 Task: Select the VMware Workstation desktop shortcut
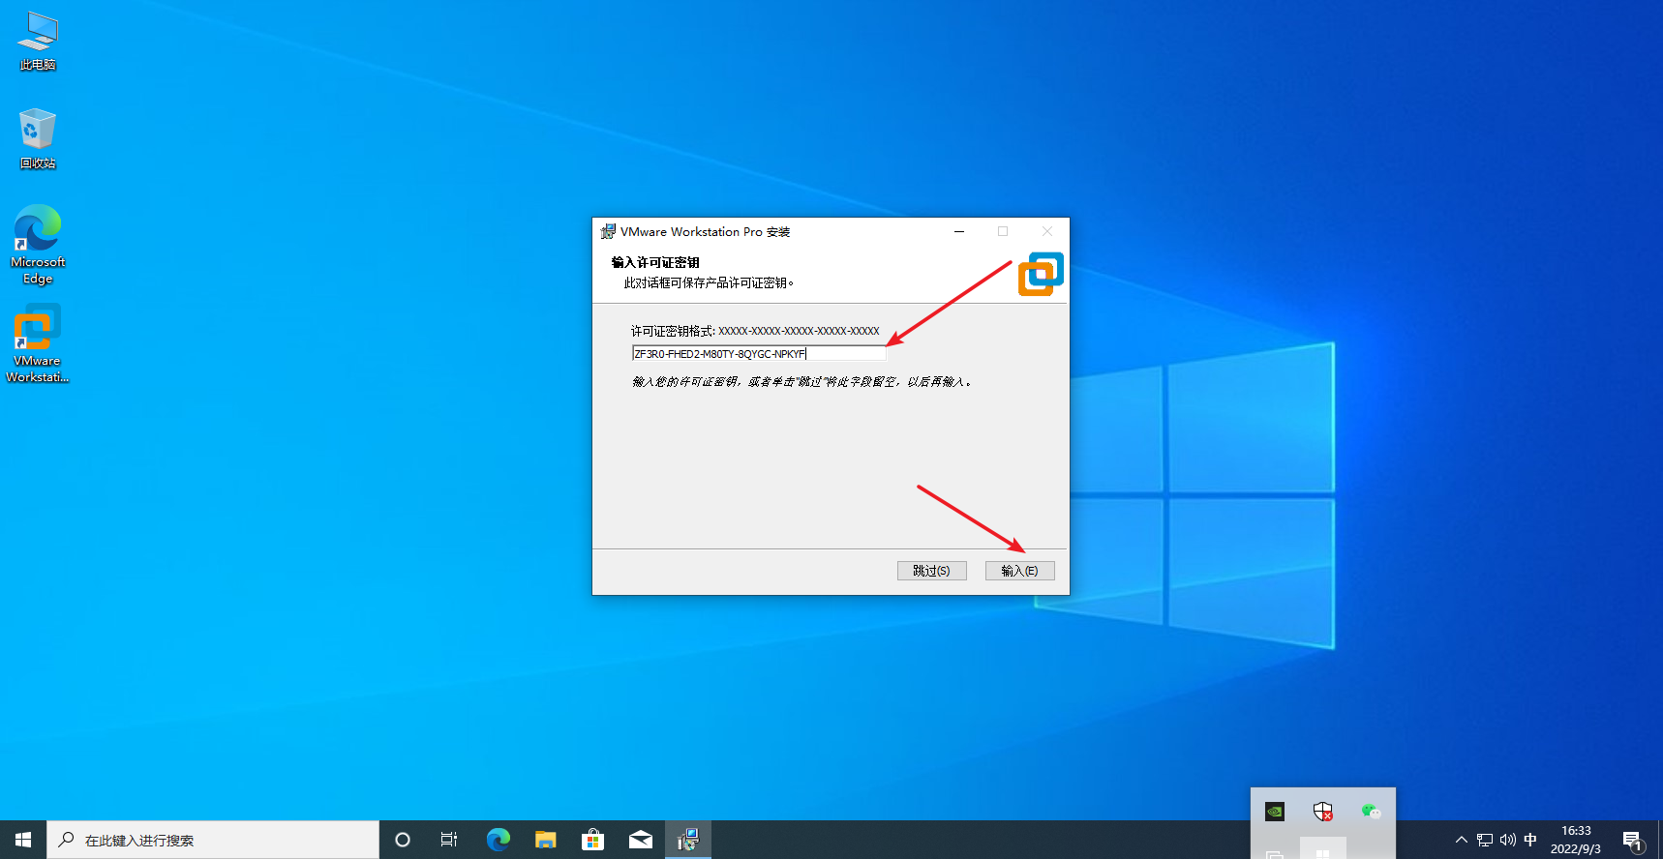[38, 343]
